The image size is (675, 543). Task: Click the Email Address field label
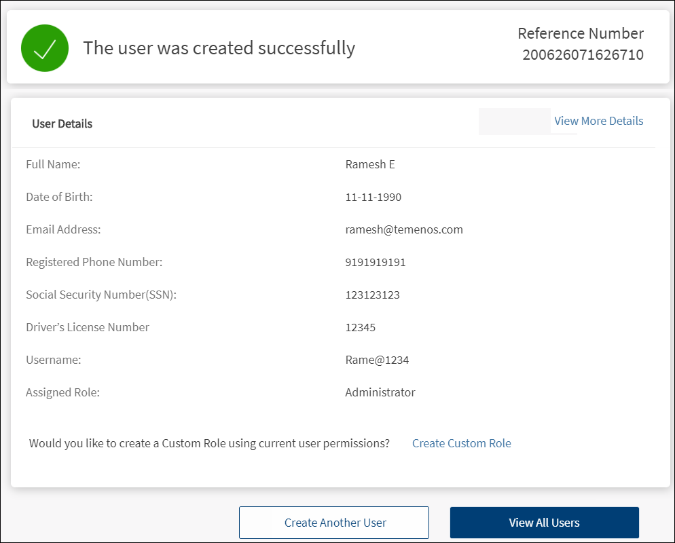coord(63,229)
